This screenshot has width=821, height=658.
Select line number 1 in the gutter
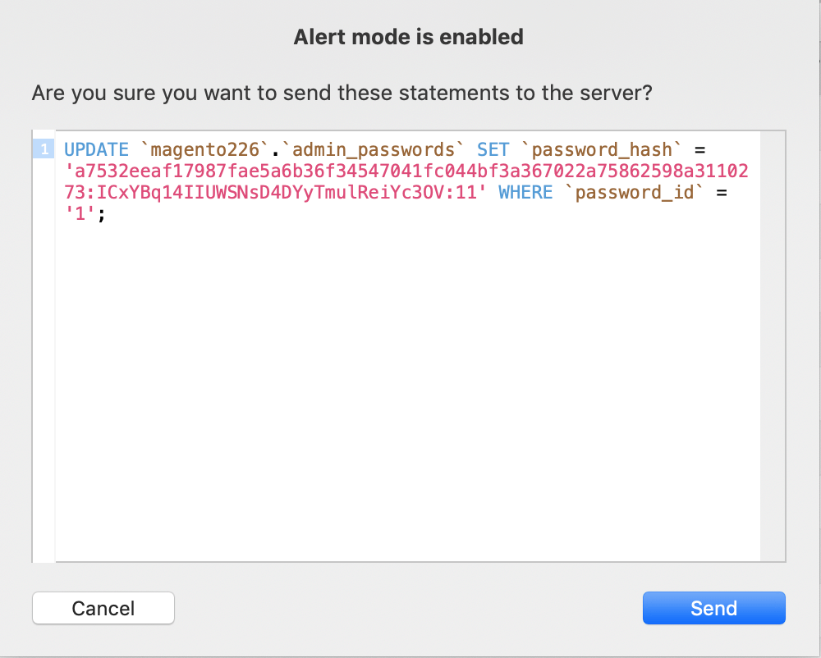(x=44, y=149)
